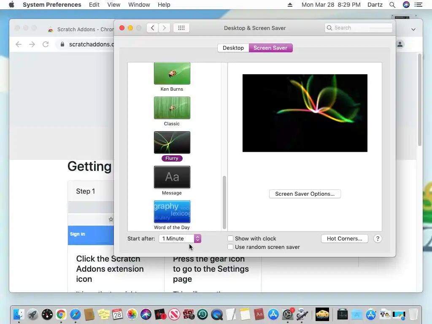The width and height of the screenshot is (432, 324).
Task: Open Dictionary app in the Dock
Action: (x=259, y=314)
